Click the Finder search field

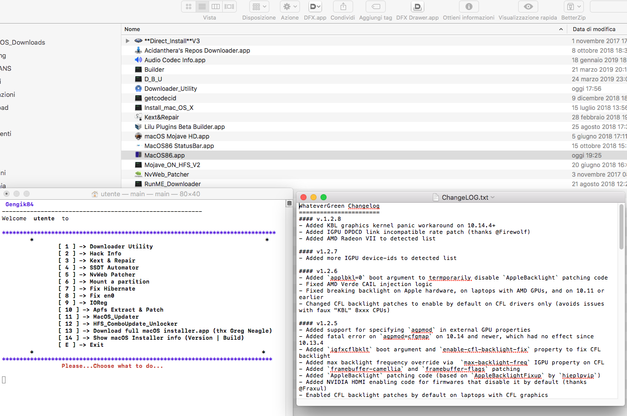coord(608,7)
